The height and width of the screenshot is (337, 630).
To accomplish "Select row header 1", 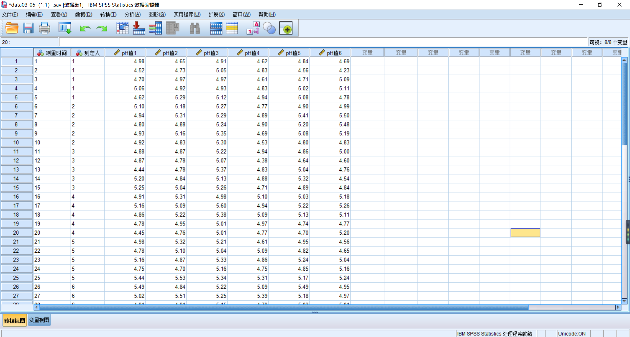I will 16,61.
